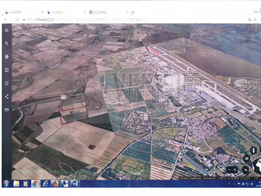Open a new browser tab
Viewport: 261px width, 196px height.
(x=133, y=12)
